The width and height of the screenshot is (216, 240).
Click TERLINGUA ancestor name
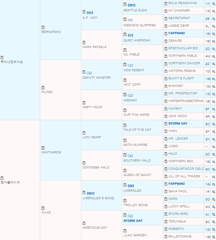click(177, 221)
